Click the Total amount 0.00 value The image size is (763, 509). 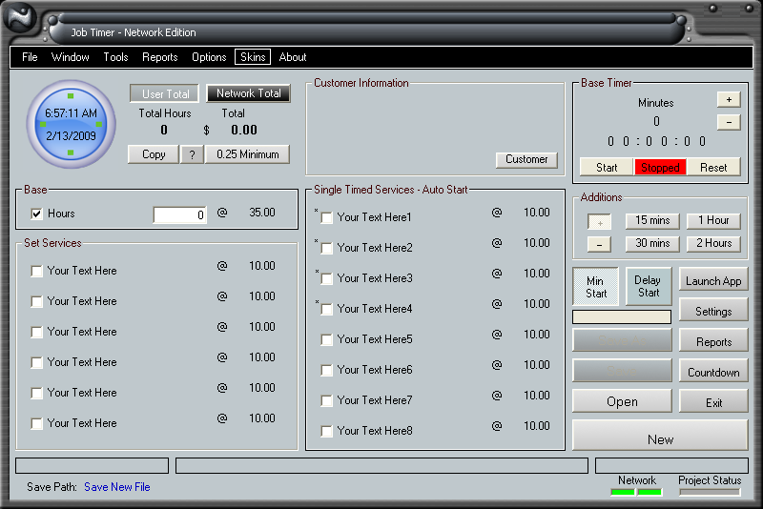244,130
